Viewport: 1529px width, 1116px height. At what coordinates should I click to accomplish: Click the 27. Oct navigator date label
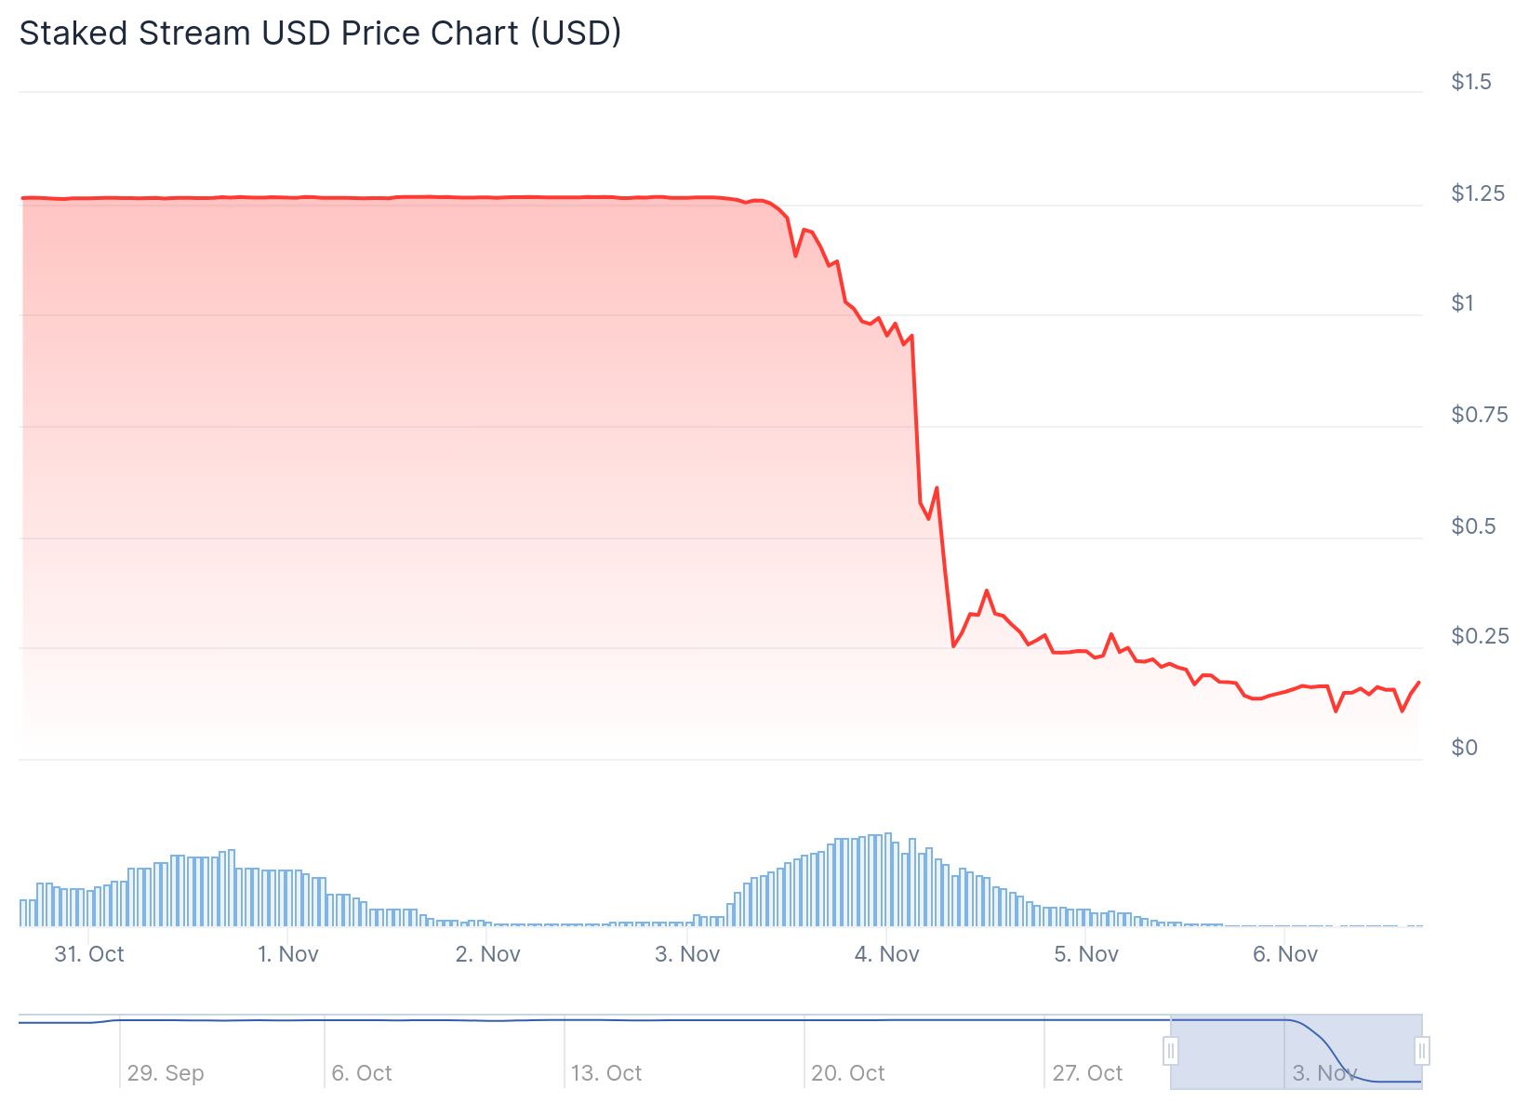pyautogui.click(x=1087, y=1073)
